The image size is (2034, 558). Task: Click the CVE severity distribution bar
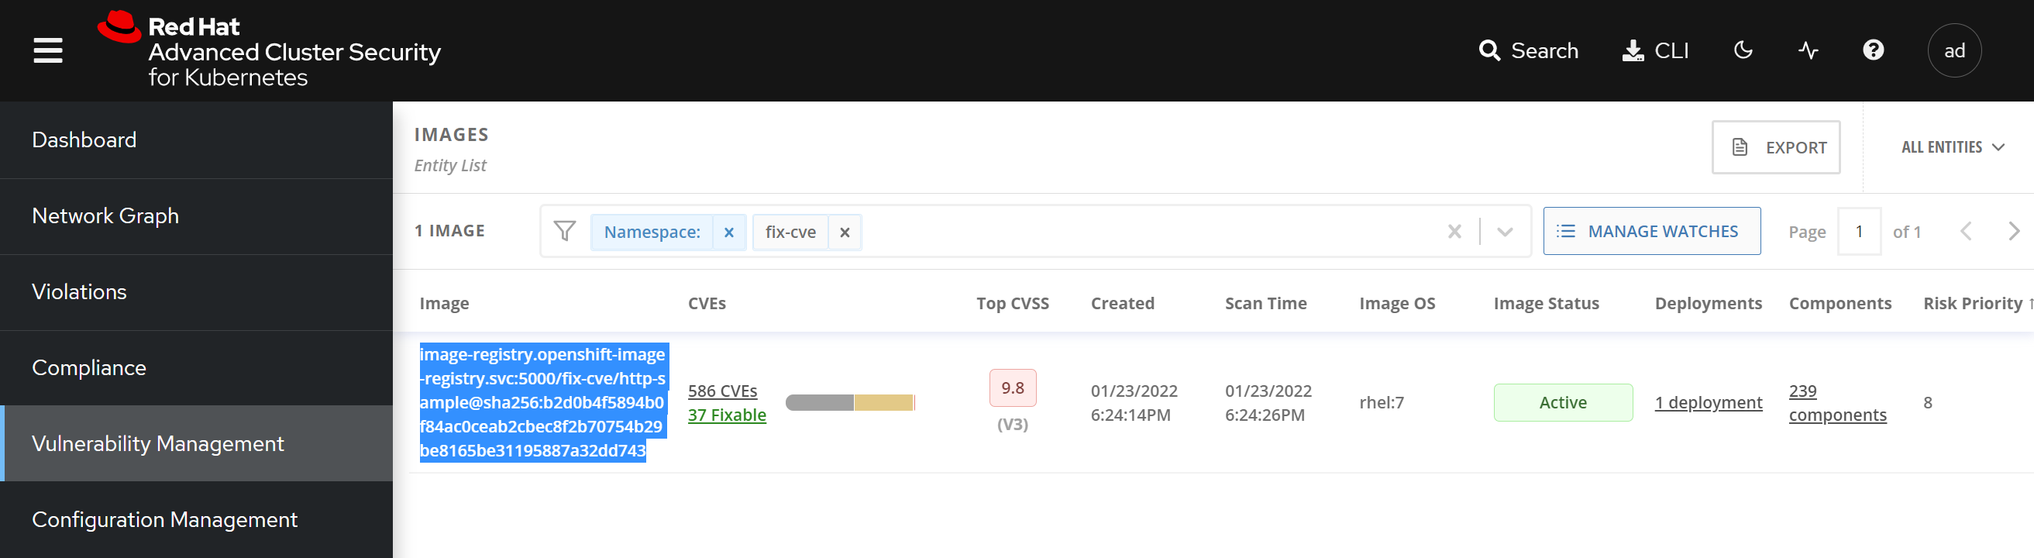[x=850, y=402]
